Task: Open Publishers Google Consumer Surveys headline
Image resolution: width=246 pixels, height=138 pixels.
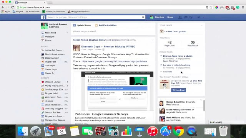Action: (101, 114)
